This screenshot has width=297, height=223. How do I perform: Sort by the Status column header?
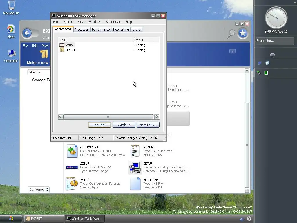146,40
